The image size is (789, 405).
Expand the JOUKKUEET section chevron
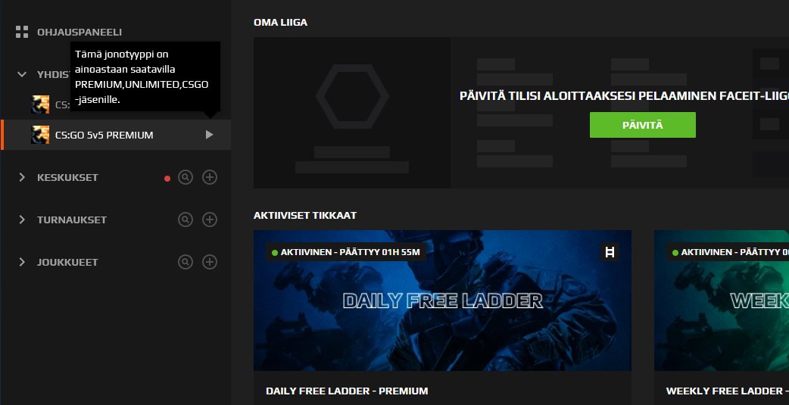pos(22,262)
